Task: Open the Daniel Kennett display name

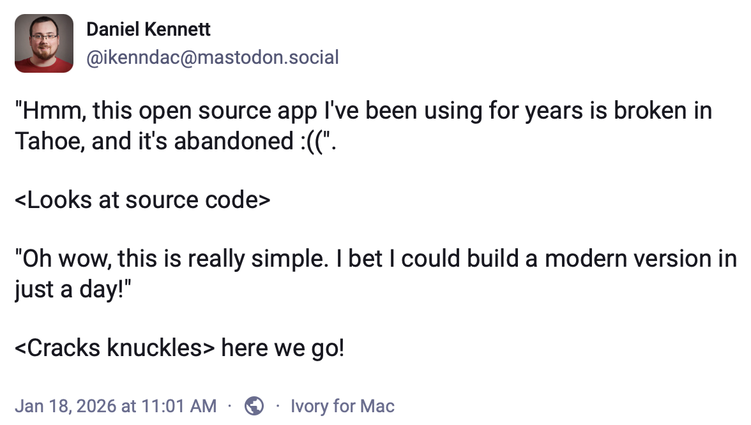Action: click(148, 29)
